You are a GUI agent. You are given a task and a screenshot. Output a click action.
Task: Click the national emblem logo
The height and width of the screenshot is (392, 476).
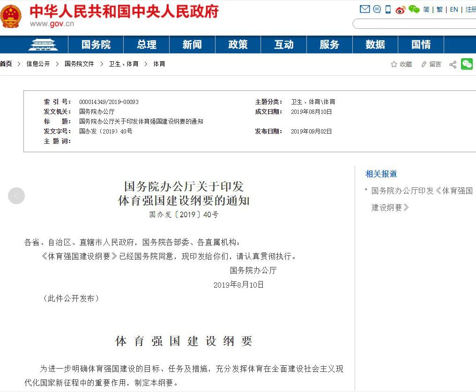click(x=11, y=17)
